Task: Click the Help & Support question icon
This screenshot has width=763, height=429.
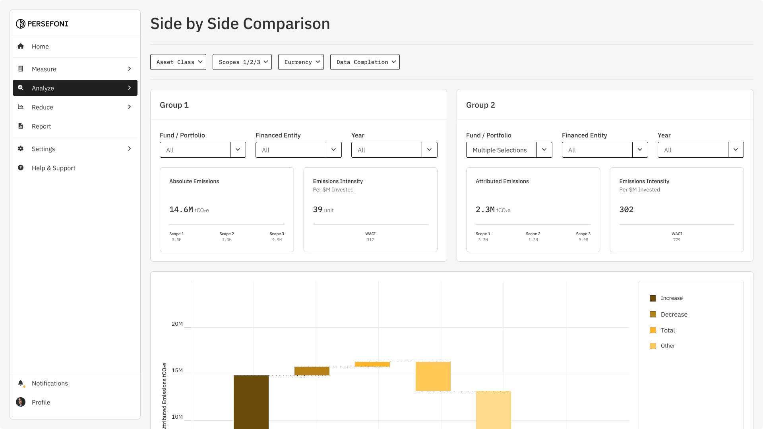Action: 21,168
